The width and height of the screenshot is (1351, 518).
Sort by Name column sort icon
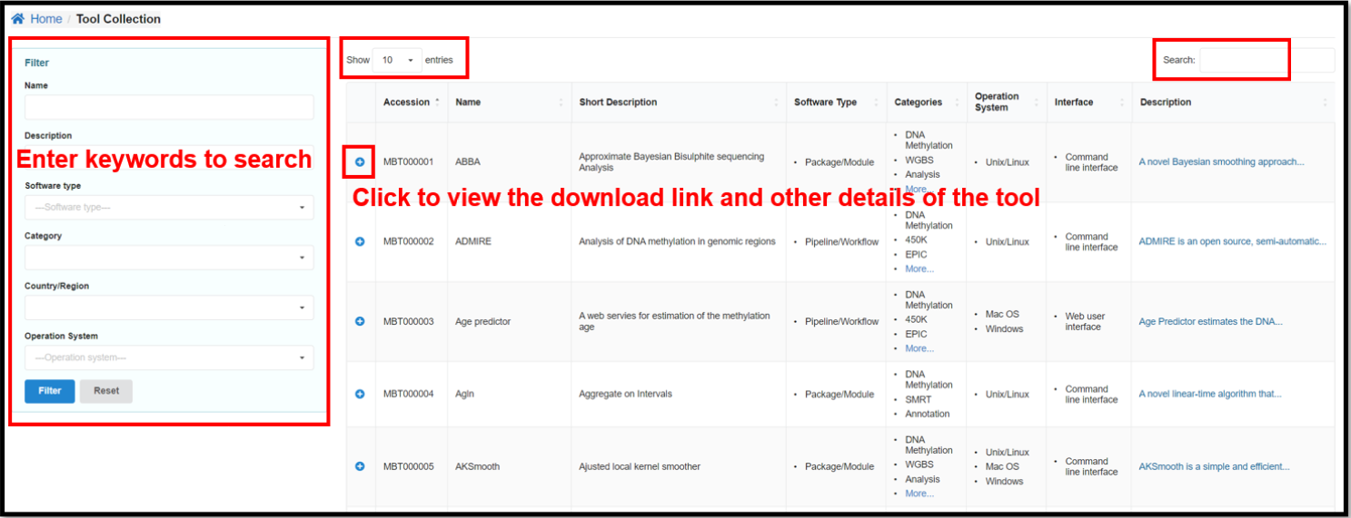(x=561, y=103)
